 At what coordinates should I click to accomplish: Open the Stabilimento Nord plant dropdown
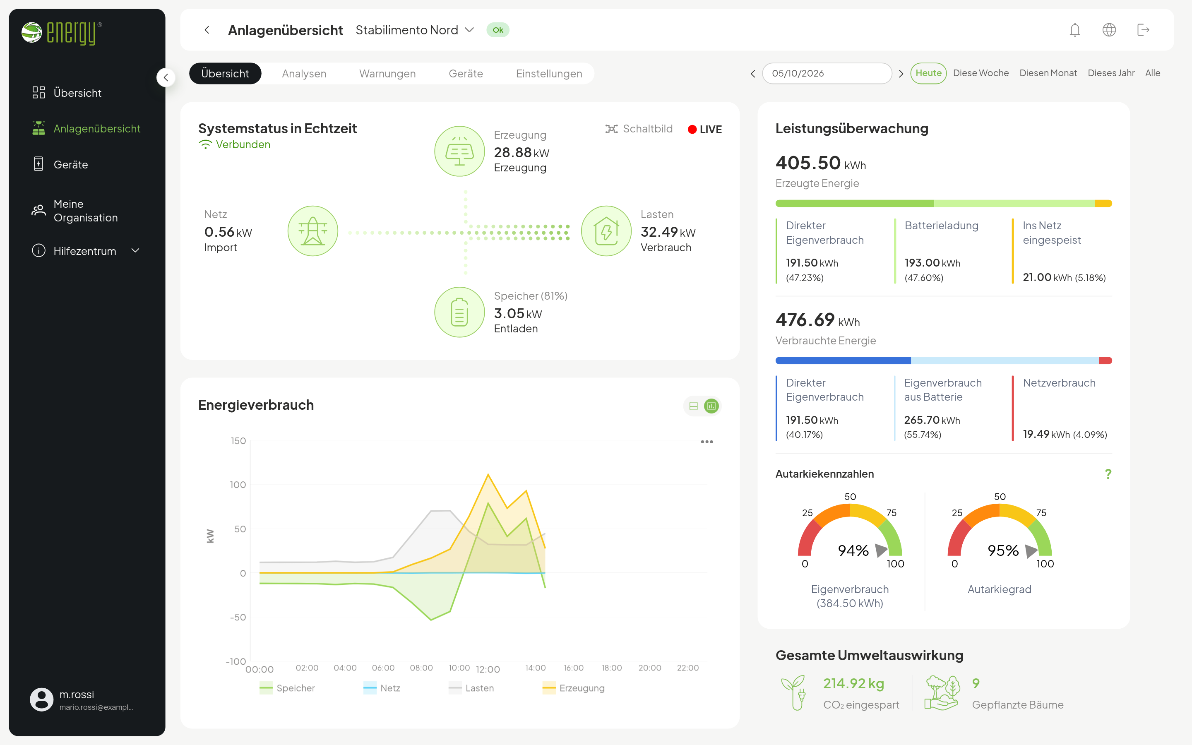(415, 30)
